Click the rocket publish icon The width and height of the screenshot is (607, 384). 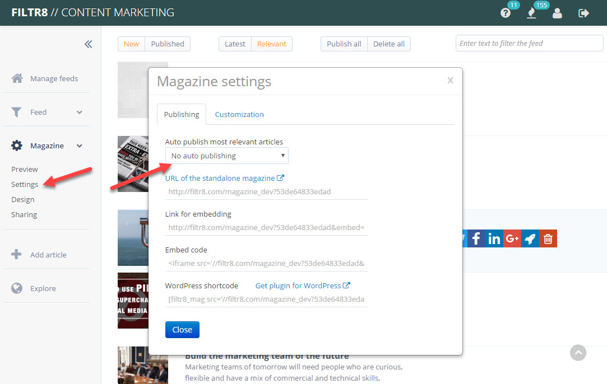[x=530, y=238]
